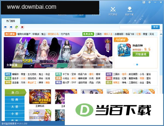
Task: Open 蝙蝠侠 in action games row
Action: point(15,74)
